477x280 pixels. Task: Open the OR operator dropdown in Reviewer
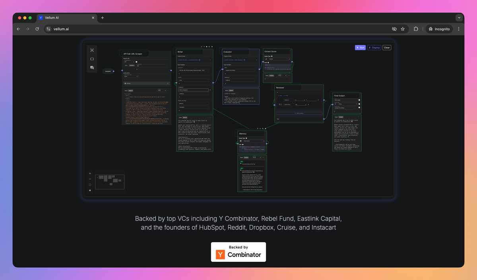pyautogui.click(x=281, y=104)
